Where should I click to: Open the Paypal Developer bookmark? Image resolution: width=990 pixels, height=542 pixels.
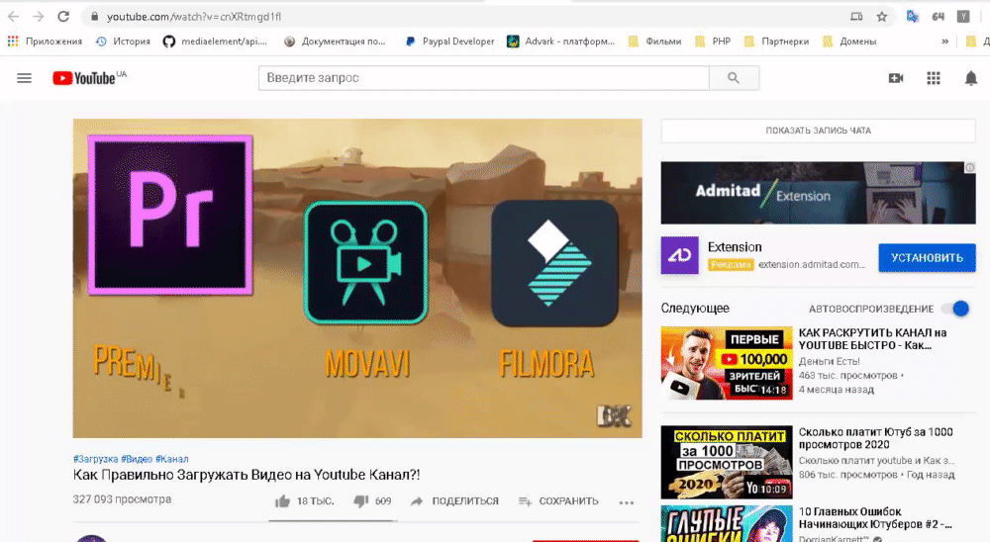(449, 41)
